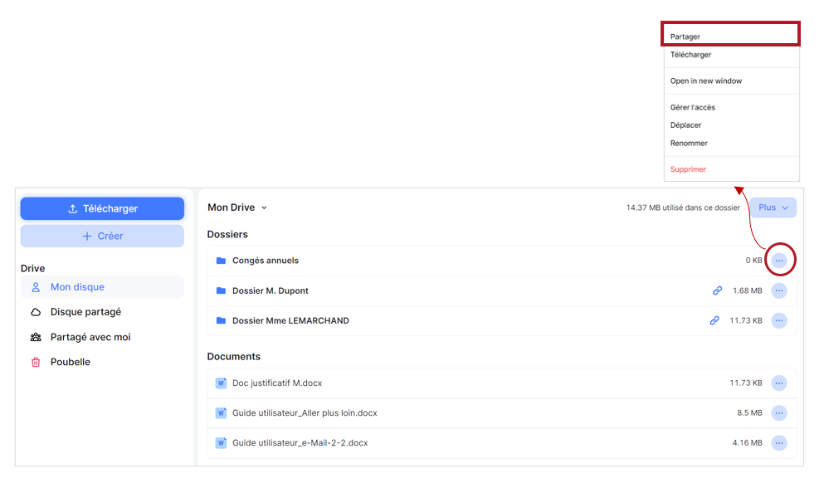Screen dimensions: 824x483
Task: Click the people icon beside Partagé avec moi
Action: click(x=36, y=338)
